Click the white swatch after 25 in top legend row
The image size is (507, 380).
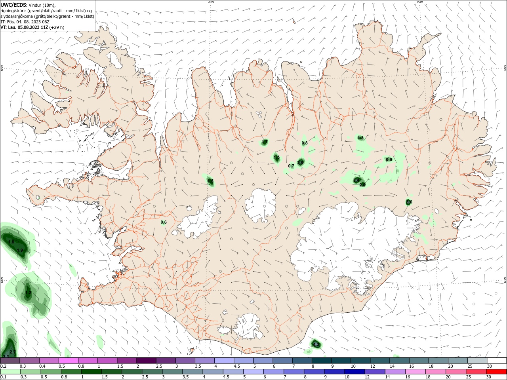(497, 361)
